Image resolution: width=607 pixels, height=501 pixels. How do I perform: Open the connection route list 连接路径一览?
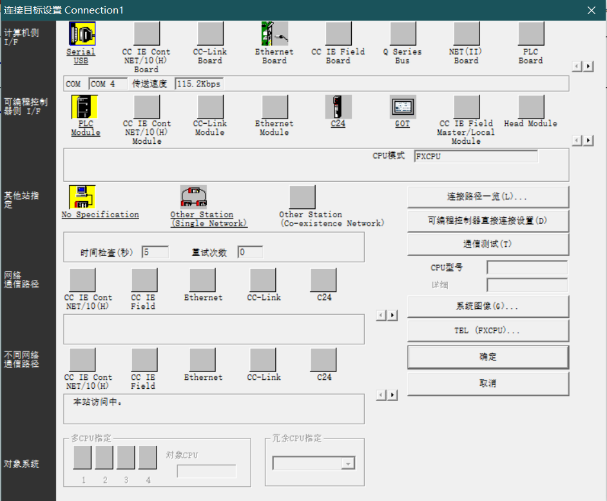[x=488, y=197]
